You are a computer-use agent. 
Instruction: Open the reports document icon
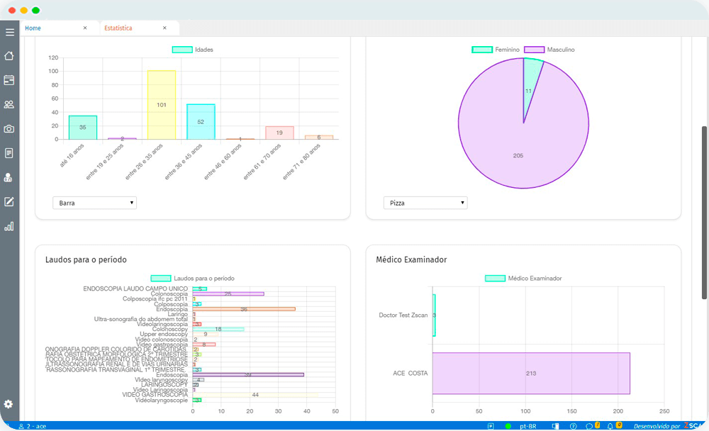click(x=9, y=153)
